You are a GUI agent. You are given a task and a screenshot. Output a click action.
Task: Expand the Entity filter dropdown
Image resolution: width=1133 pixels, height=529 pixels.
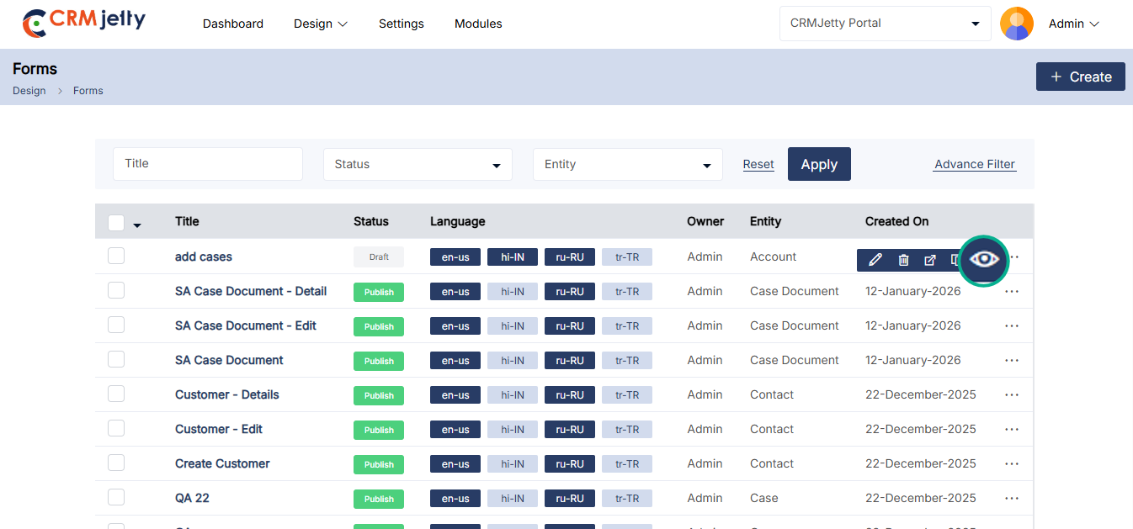[627, 164]
